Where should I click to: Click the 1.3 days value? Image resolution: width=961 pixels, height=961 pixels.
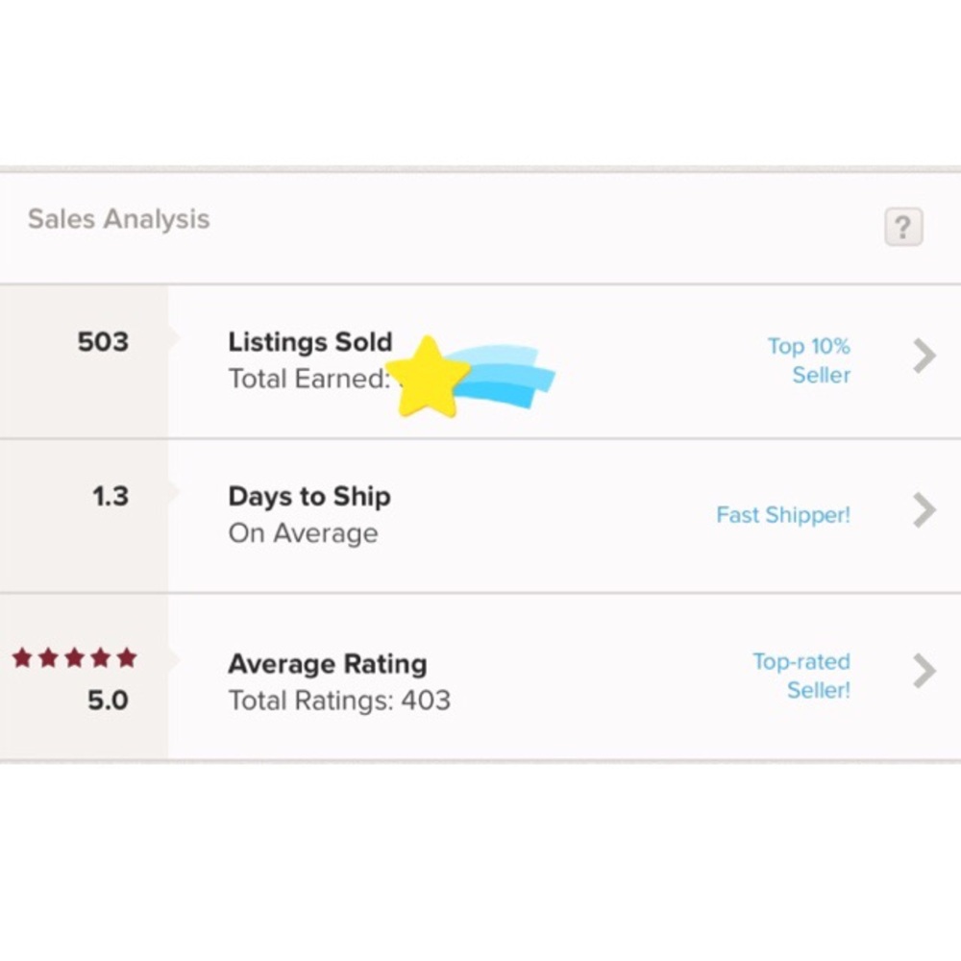[x=111, y=497]
